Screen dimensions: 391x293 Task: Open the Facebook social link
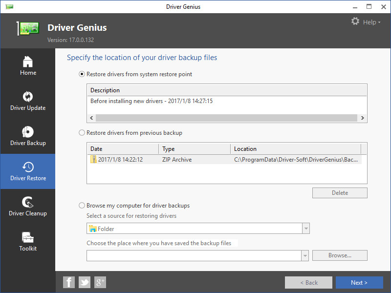69,282
